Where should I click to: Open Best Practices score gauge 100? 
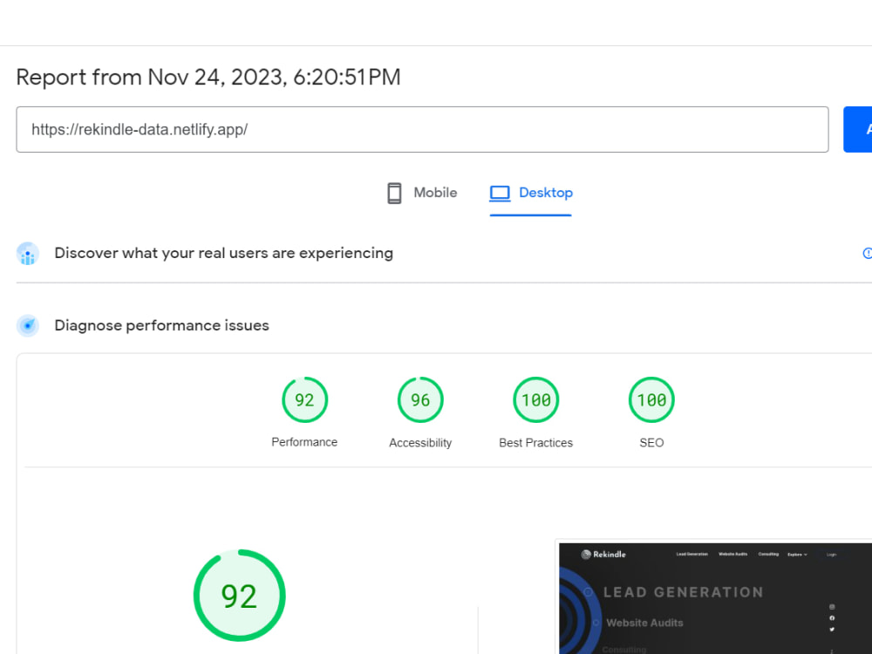click(x=535, y=400)
